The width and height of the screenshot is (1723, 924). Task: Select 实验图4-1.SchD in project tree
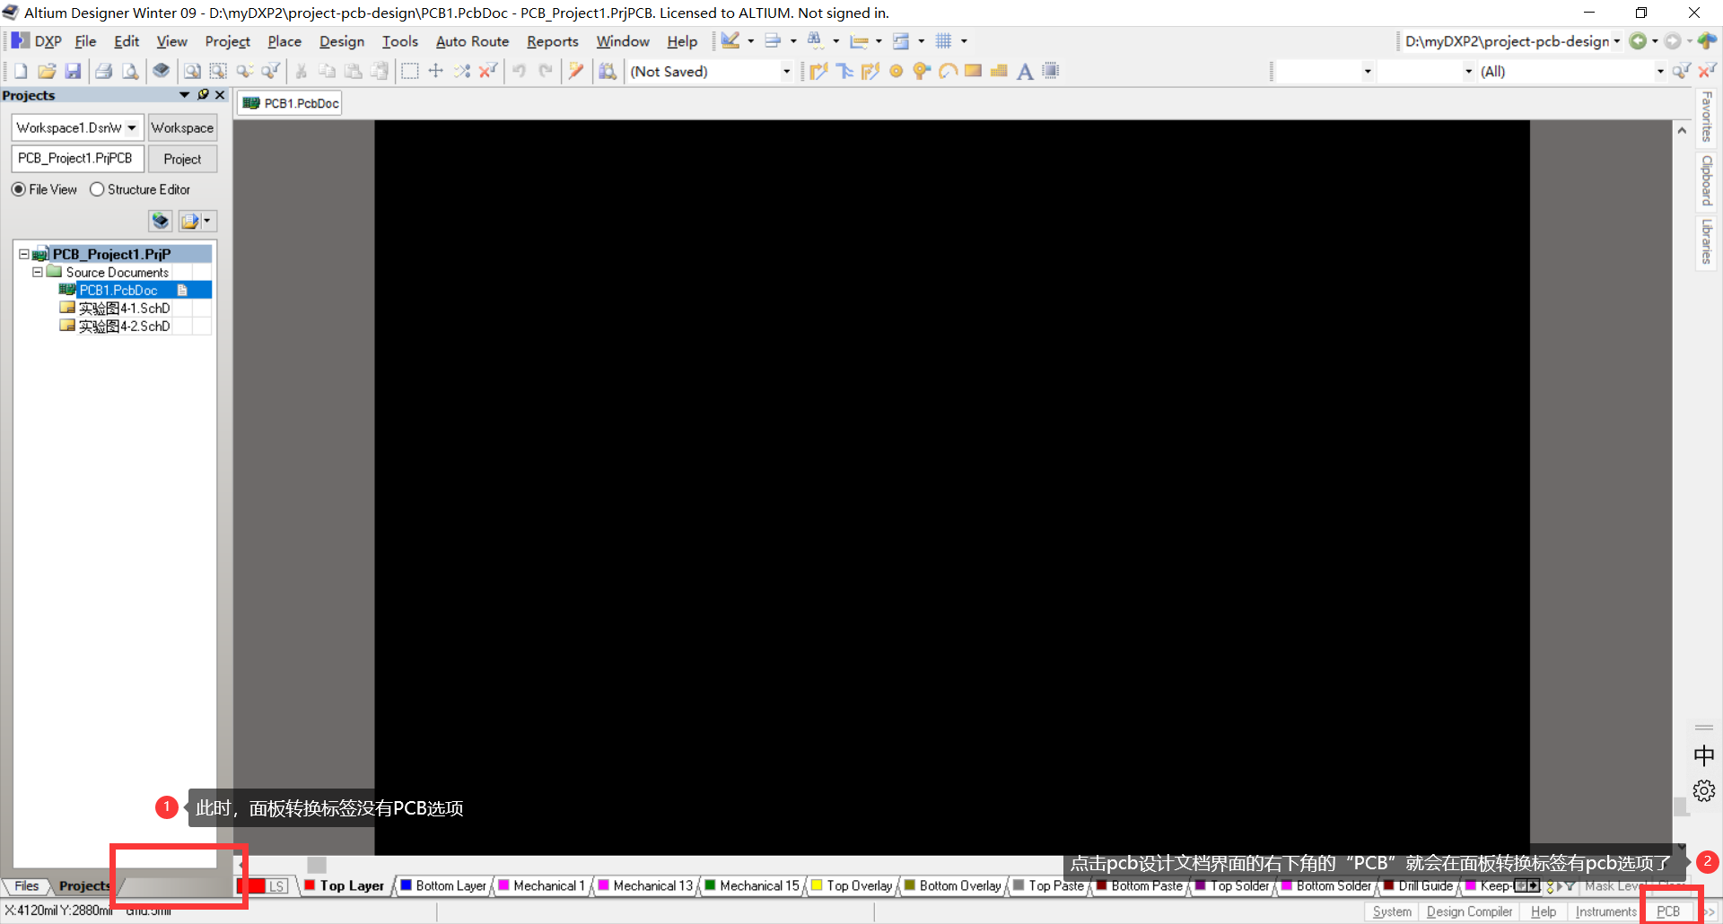[124, 308]
